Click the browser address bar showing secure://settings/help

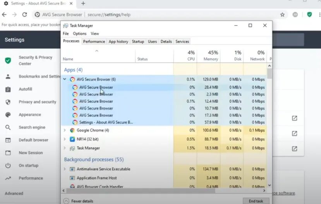(x=160, y=15)
